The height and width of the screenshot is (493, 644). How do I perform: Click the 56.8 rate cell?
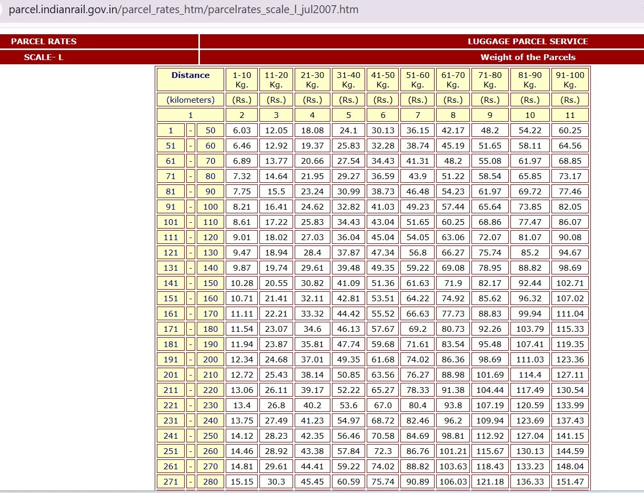click(418, 252)
